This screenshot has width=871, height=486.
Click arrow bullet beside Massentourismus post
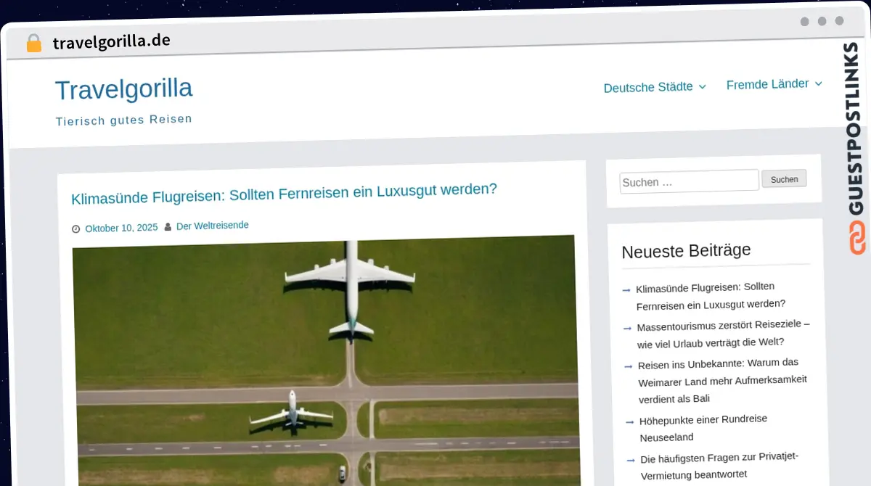pos(627,329)
